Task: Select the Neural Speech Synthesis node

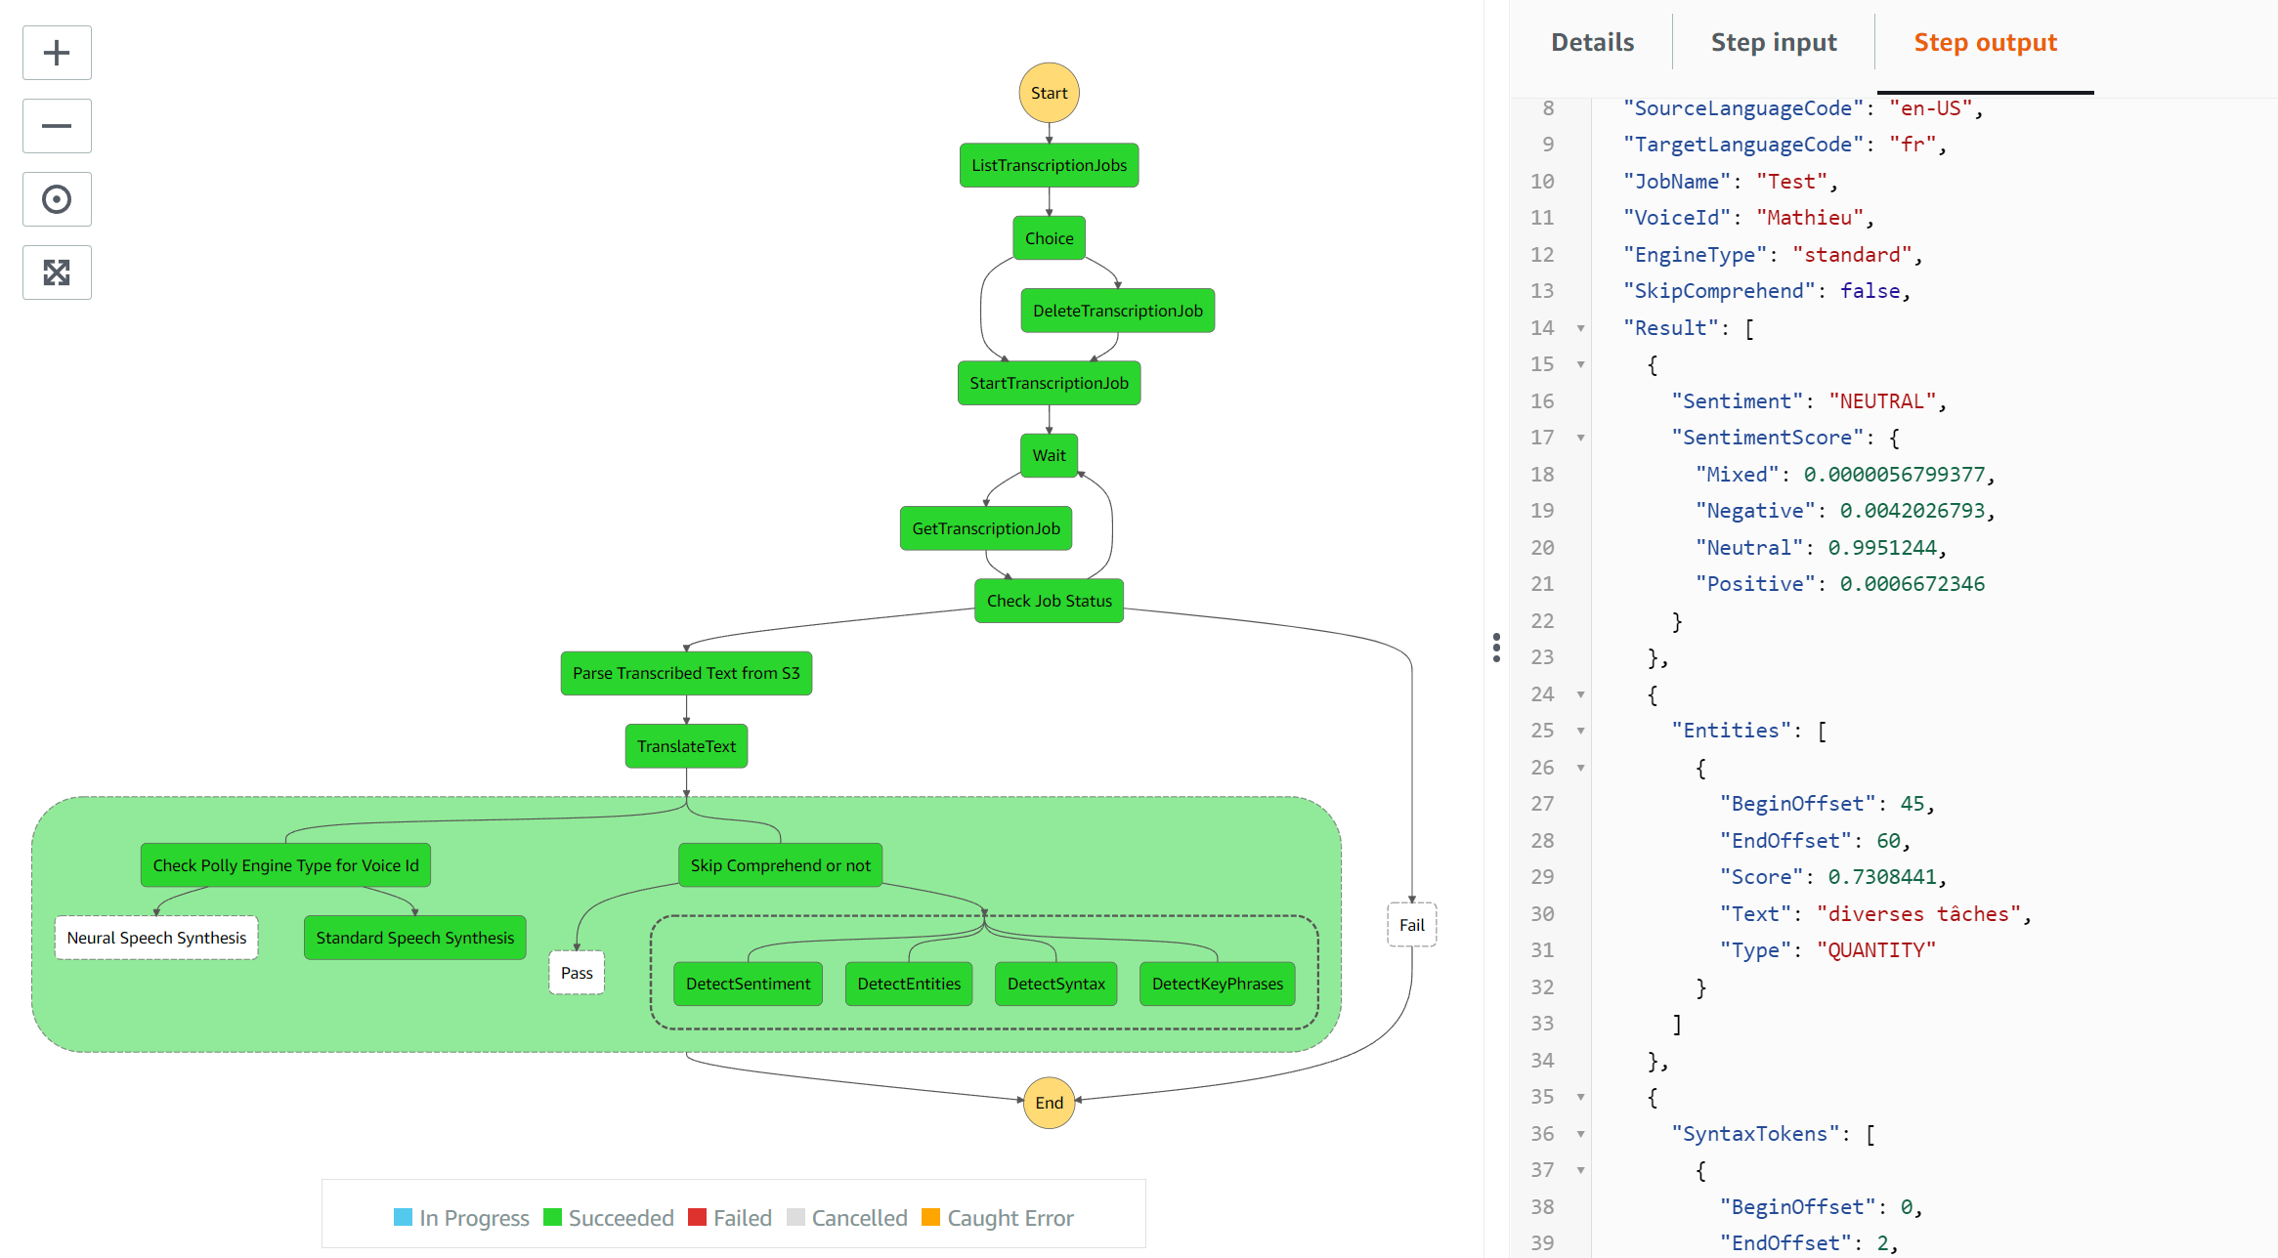Action: (156, 938)
